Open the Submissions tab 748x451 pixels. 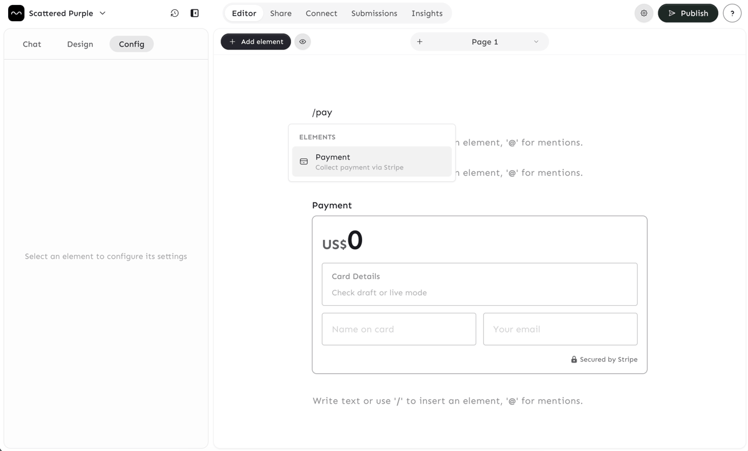(x=374, y=13)
